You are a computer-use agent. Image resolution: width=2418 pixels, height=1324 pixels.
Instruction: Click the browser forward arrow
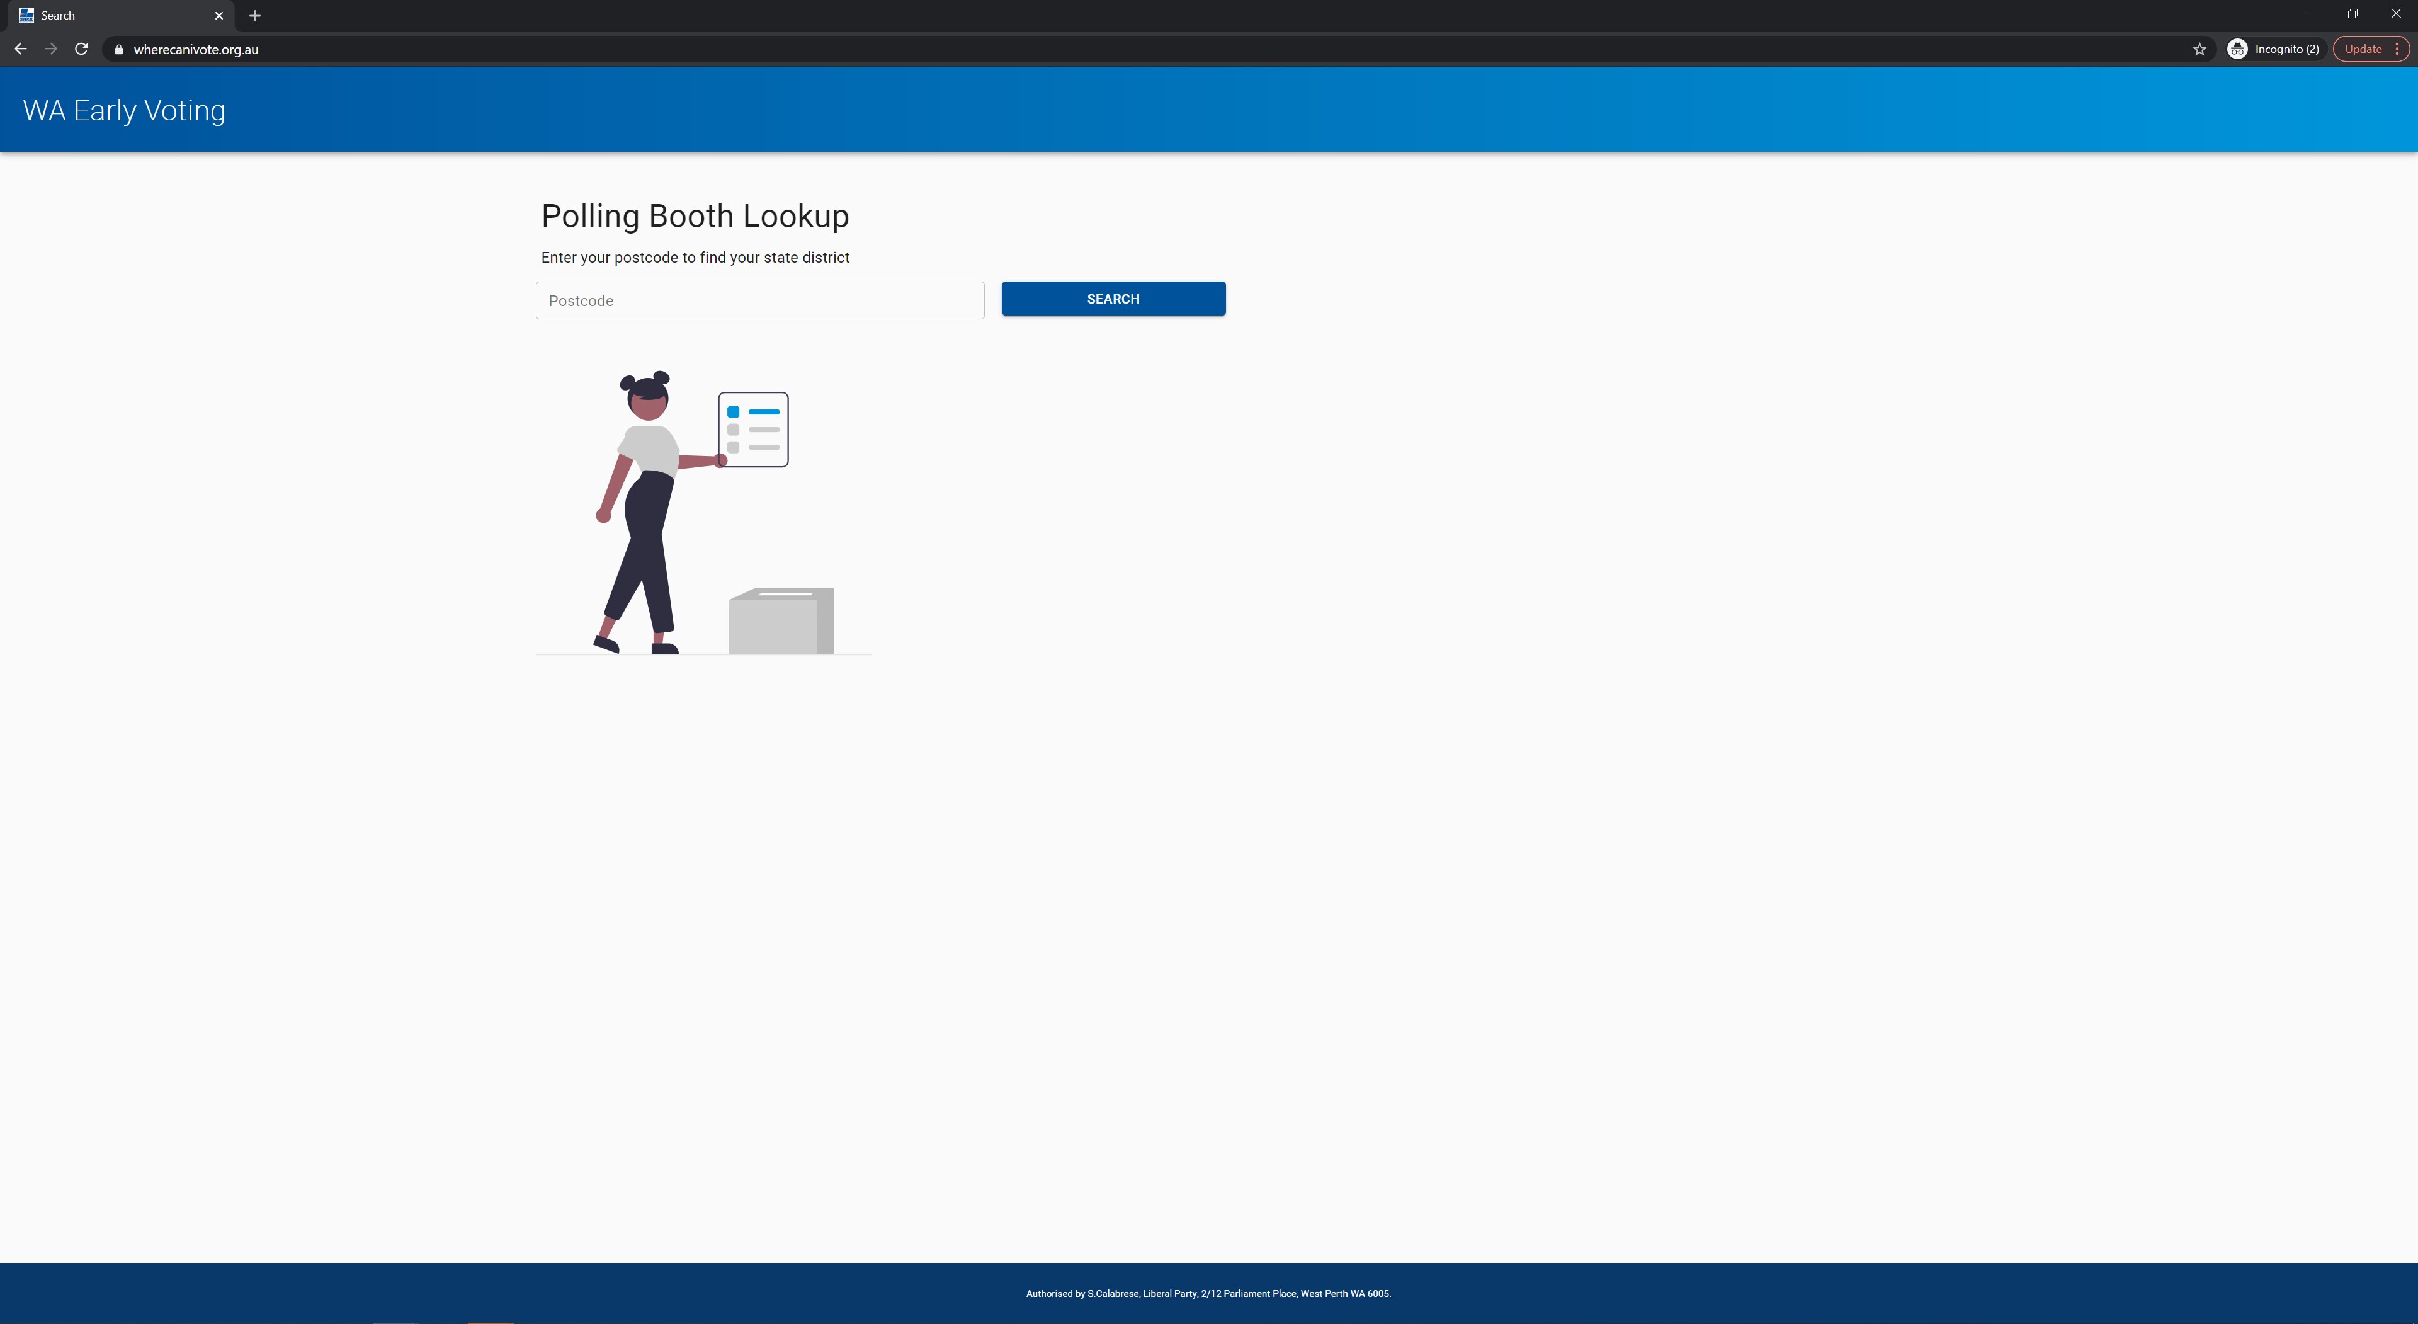50,49
